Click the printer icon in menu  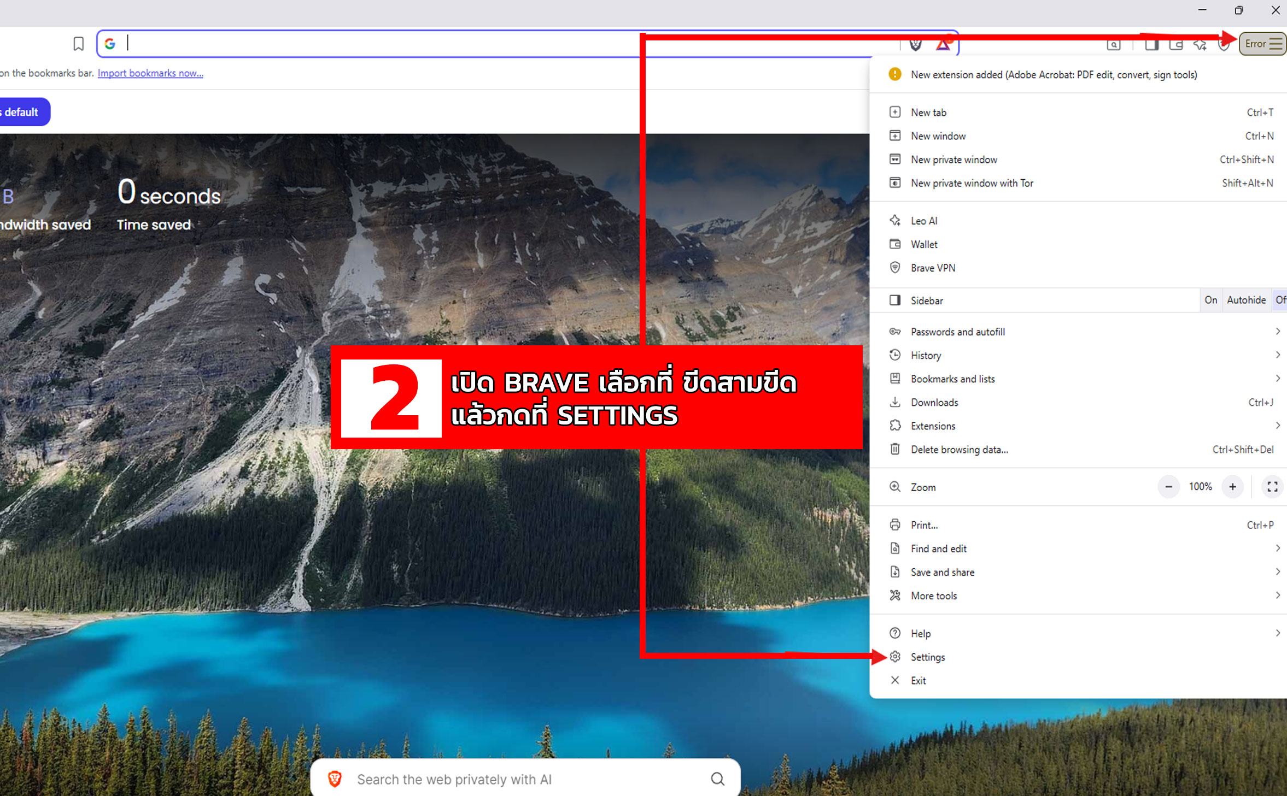[x=895, y=524]
